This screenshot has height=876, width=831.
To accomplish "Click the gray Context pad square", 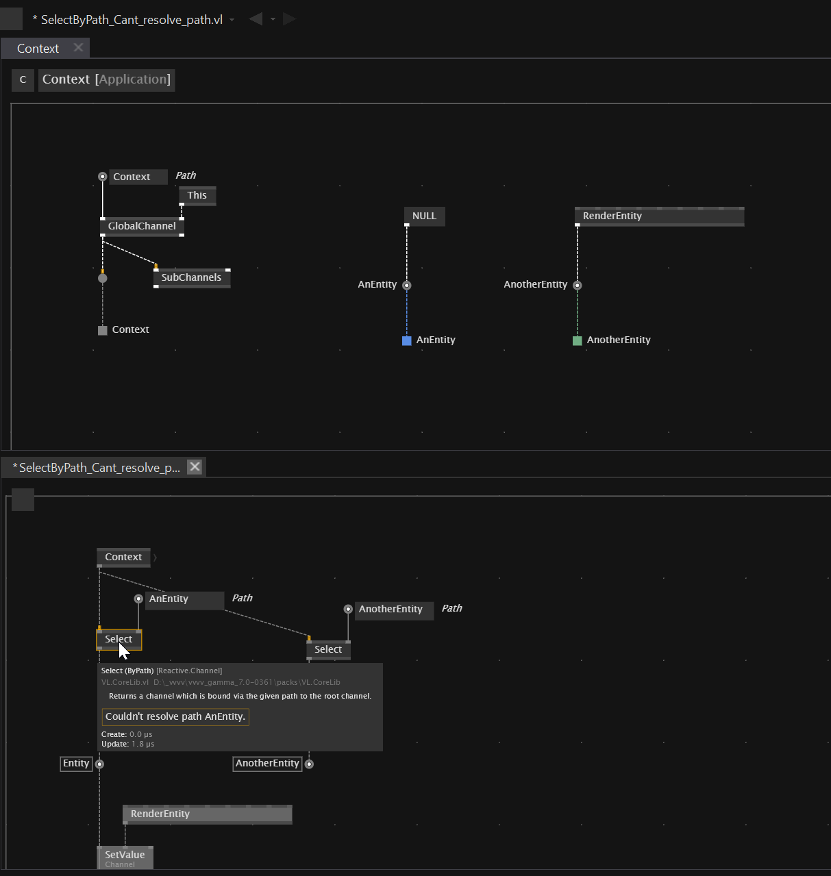I will pyautogui.click(x=103, y=330).
